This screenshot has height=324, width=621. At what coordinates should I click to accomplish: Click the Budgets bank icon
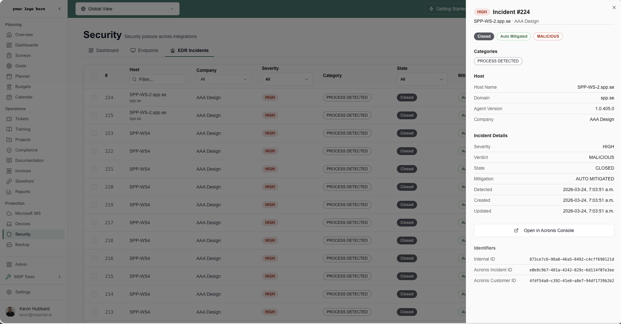(9, 87)
